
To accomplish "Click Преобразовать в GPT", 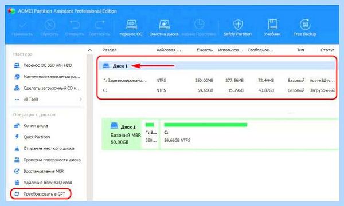I will [x=41, y=194].
